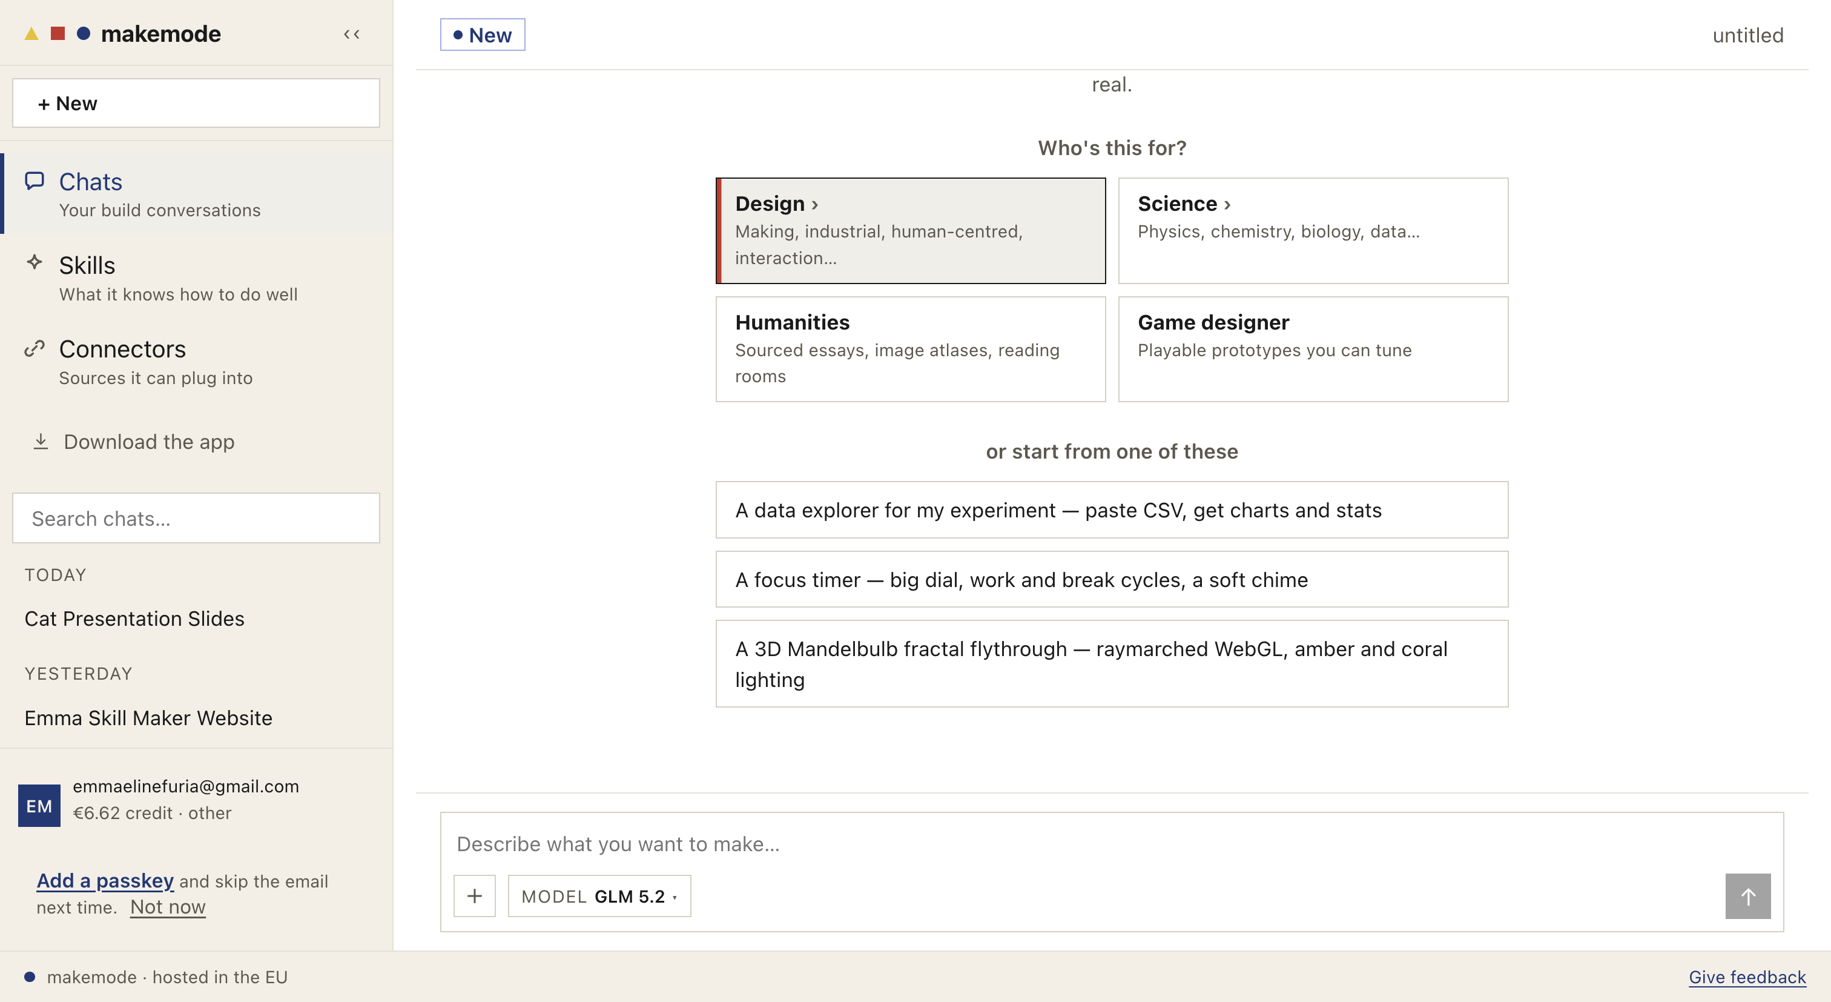Select the Humanities card
The width and height of the screenshot is (1831, 1002).
pyautogui.click(x=911, y=349)
